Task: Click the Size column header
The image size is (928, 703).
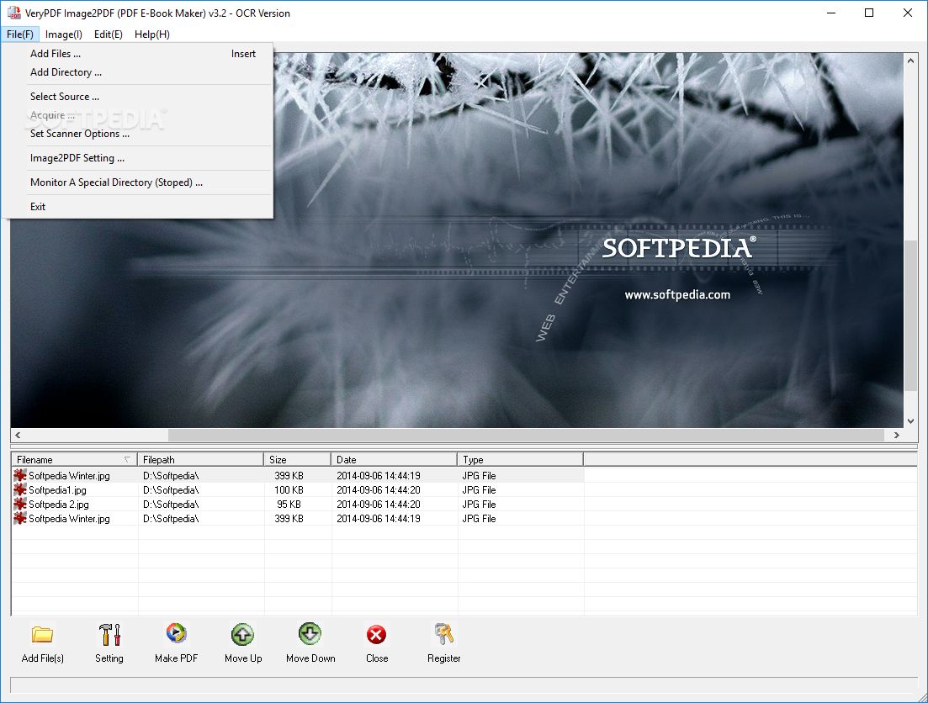Action: coord(297,460)
